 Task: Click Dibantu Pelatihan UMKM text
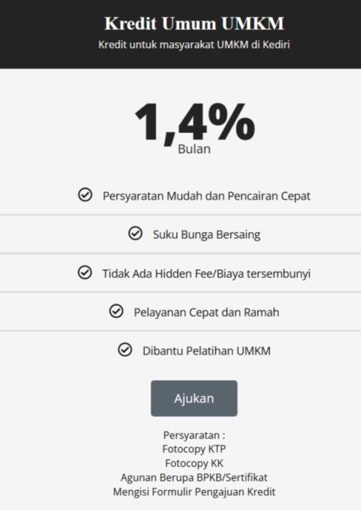tap(206, 351)
